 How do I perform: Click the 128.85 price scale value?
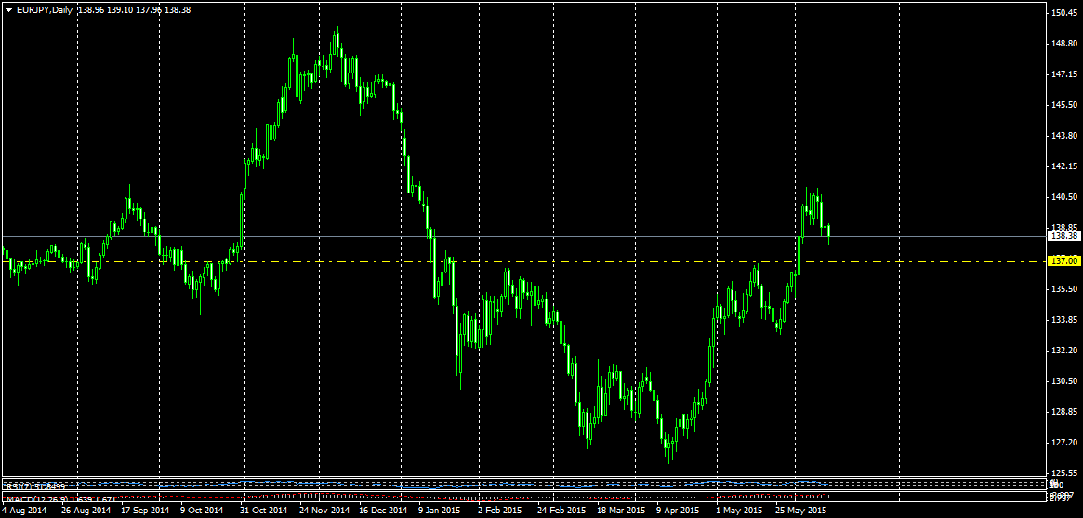[1065, 412]
